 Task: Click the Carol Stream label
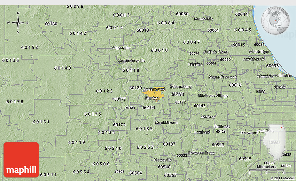[x=166, y=123]
